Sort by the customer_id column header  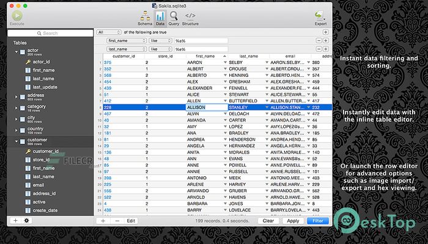124,56
